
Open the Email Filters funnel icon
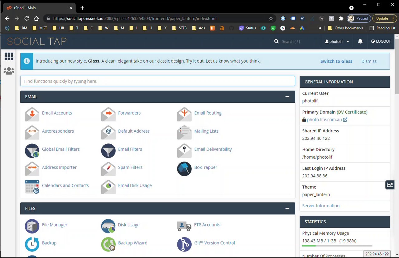[108, 151]
